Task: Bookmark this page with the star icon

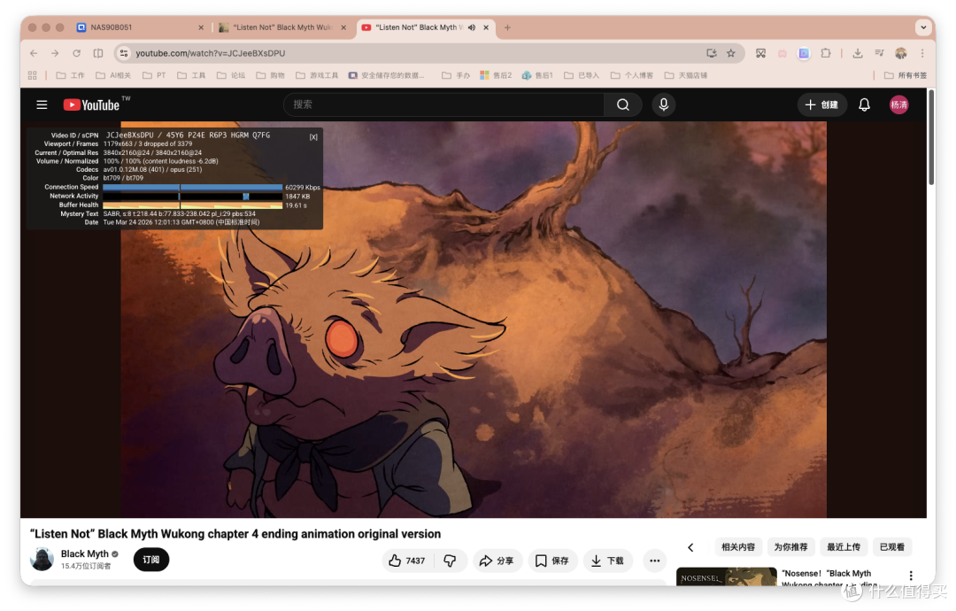Action: 731,54
